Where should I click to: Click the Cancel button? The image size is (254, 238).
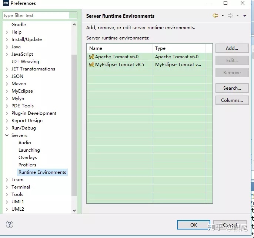tap(230, 225)
